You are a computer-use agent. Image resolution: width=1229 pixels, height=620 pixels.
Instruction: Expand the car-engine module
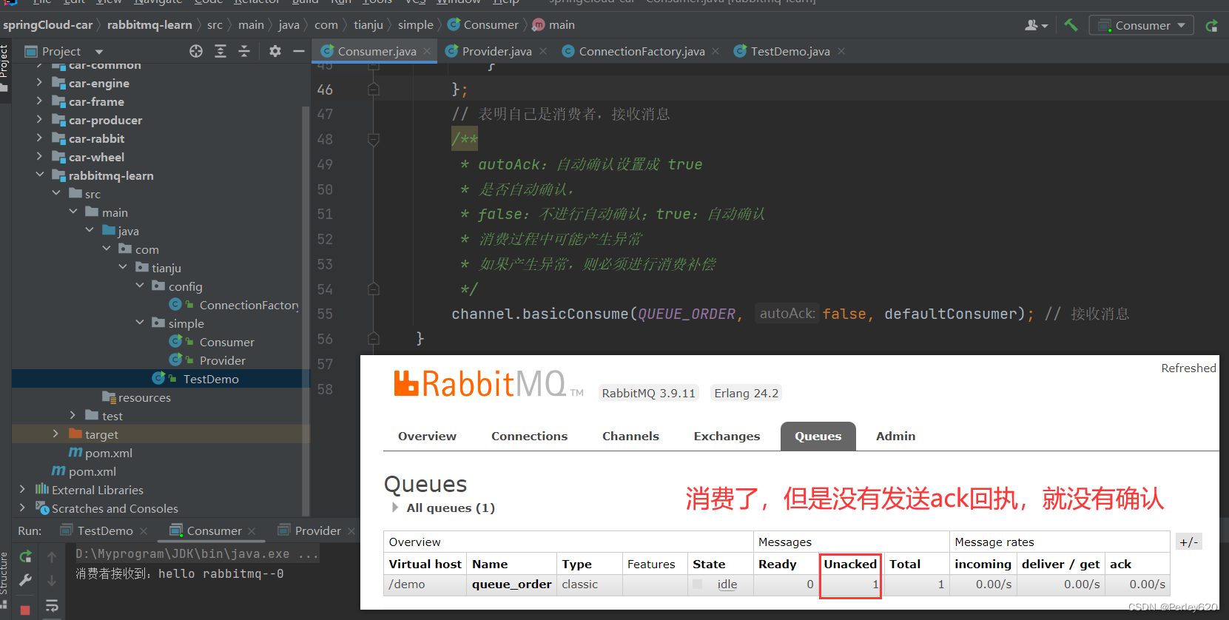39,83
